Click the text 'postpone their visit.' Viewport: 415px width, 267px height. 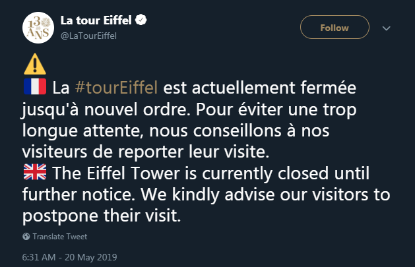pos(102,216)
